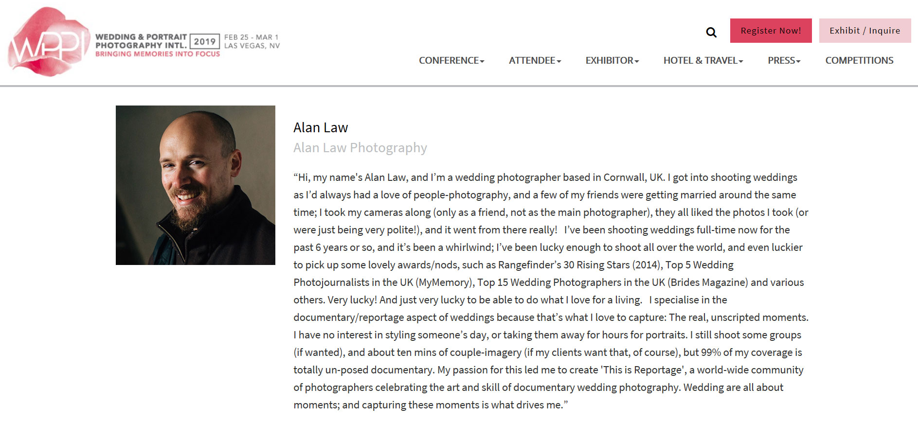Open the Exhibit / Inquire button
The height and width of the screenshot is (423, 918).
pos(864,31)
